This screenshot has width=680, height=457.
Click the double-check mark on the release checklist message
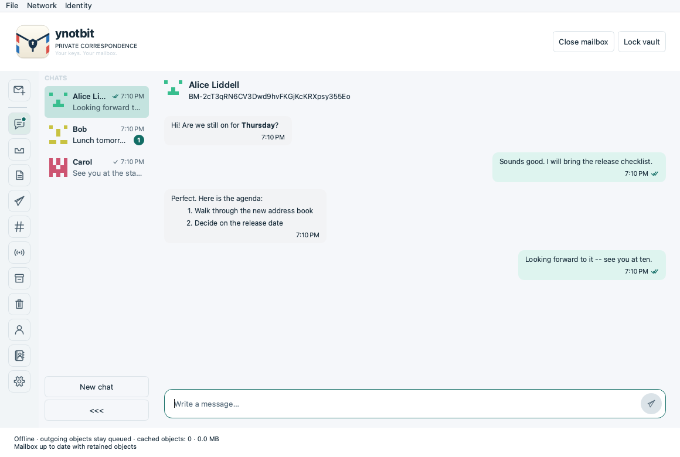point(655,173)
